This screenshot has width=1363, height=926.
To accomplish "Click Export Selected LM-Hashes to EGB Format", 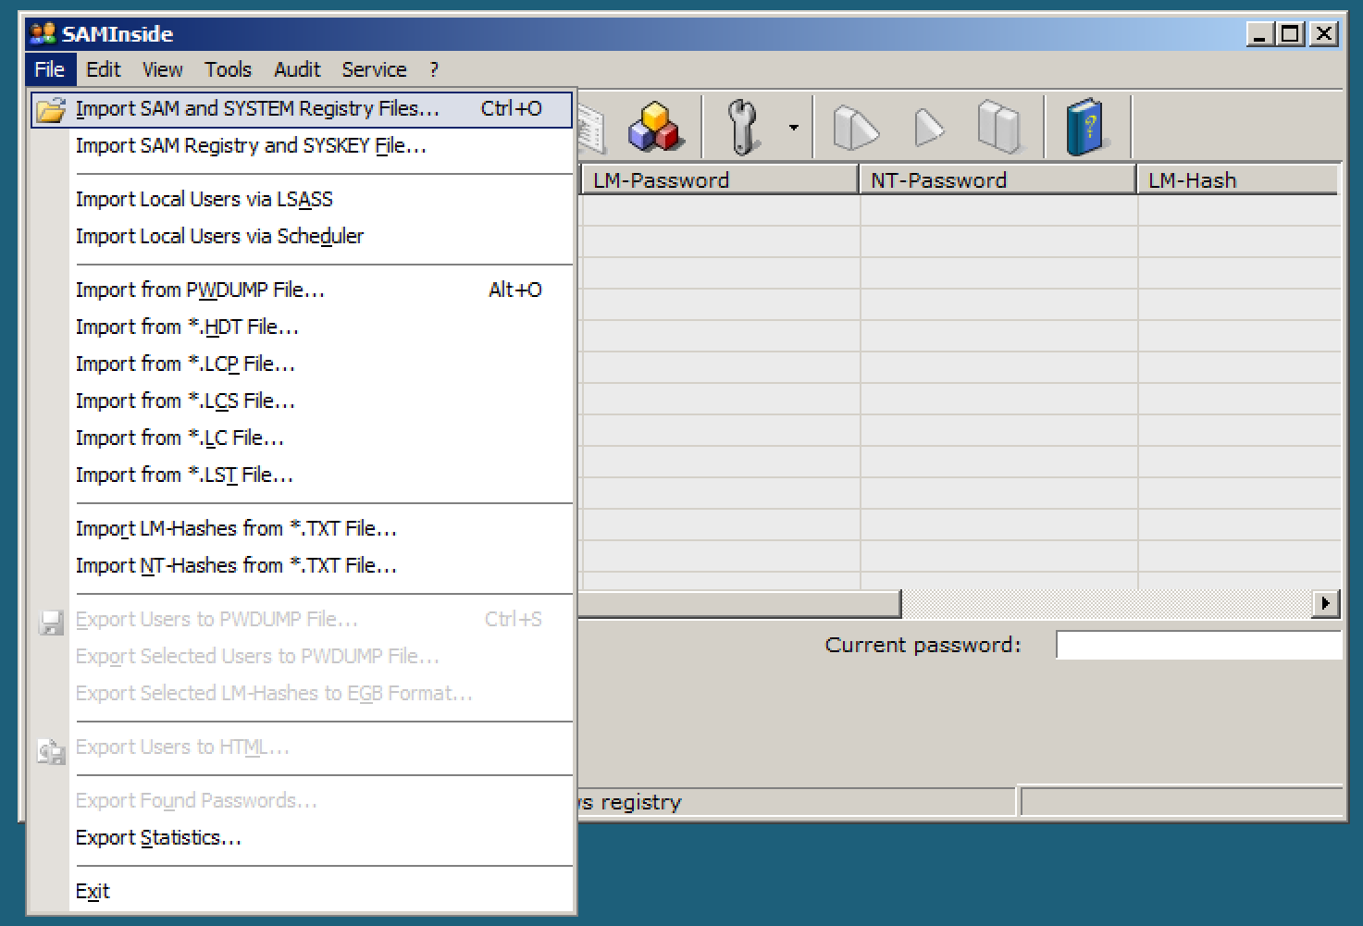I will click(x=302, y=694).
